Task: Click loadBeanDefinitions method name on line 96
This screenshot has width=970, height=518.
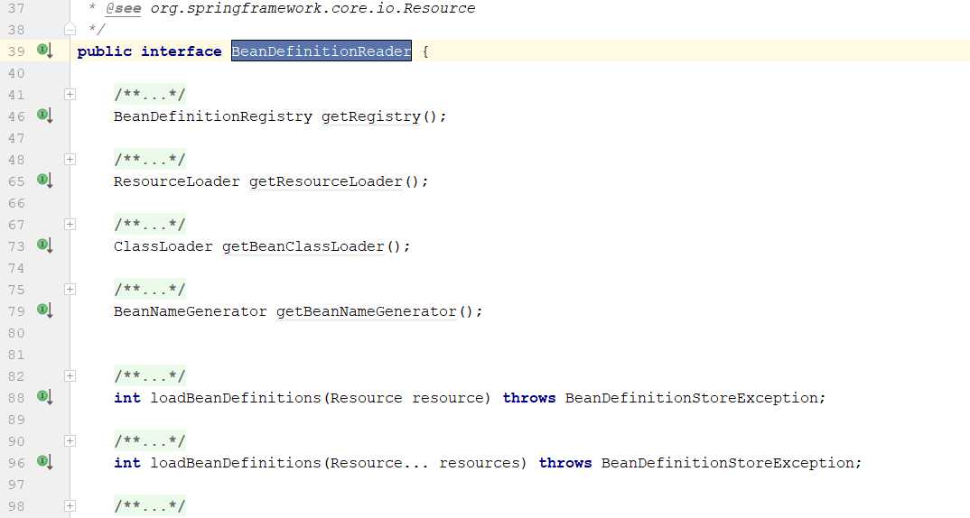Action: pos(235,462)
